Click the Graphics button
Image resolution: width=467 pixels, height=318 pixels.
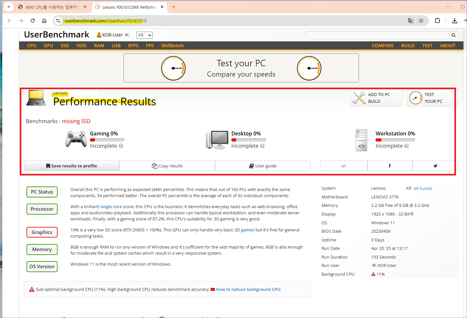pyautogui.click(x=42, y=232)
